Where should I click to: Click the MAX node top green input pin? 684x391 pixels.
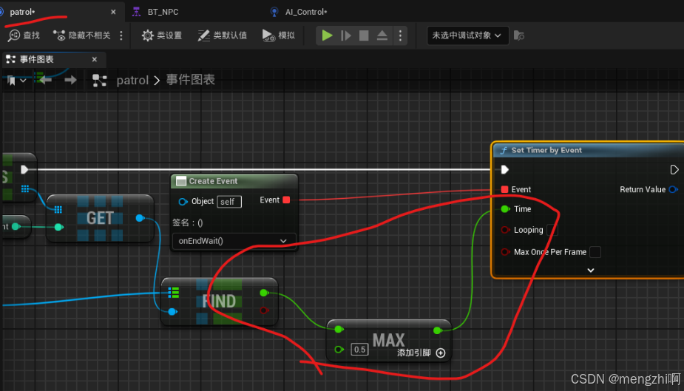[339, 330]
